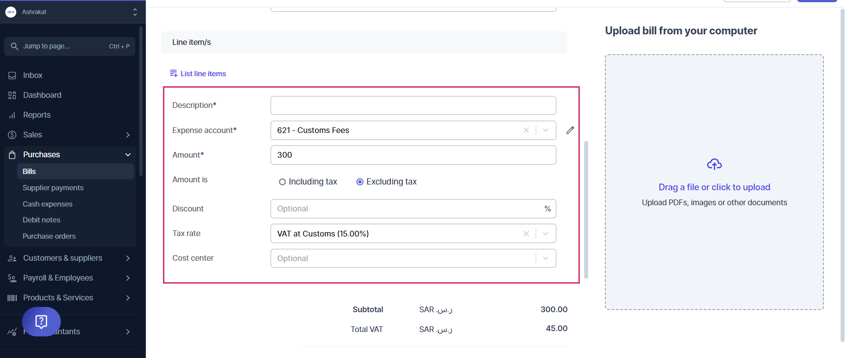This screenshot has height=358, width=845.
Task: Clear the Customs Fees expense account selection
Action: click(526, 130)
